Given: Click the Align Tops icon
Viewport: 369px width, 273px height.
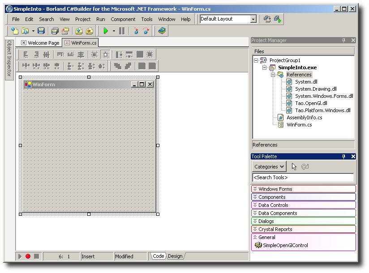Looking at the screenshot, I should tap(60, 55).
